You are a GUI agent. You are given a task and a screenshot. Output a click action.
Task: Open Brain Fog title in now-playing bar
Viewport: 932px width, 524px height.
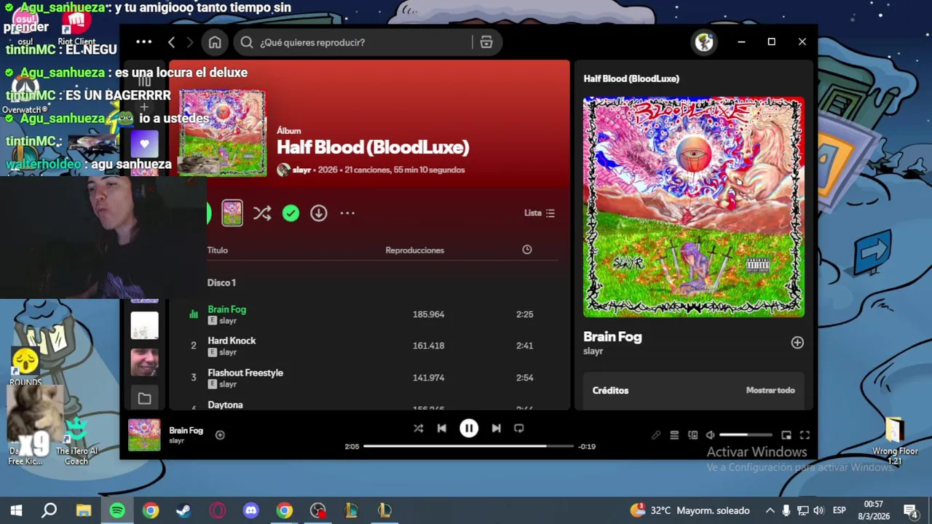coord(186,430)
